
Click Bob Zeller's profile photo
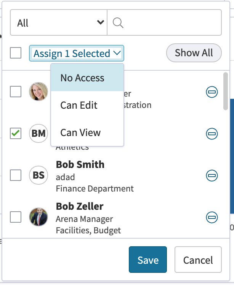click(38, 217)
